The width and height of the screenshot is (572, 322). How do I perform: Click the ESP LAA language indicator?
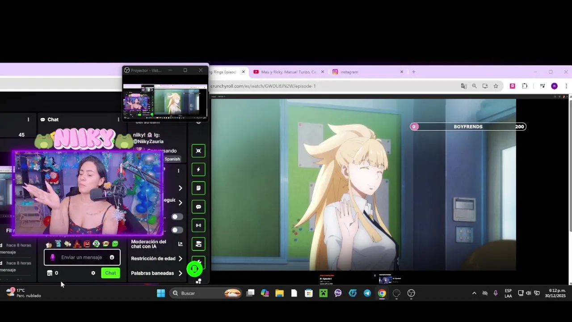[508, 293]
